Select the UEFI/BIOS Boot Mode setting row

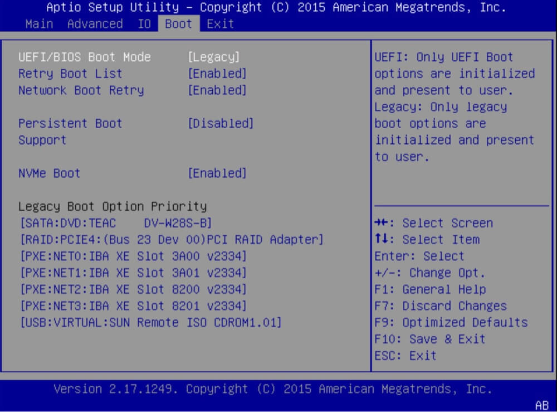pyautogui.click(x=84, y=56)
